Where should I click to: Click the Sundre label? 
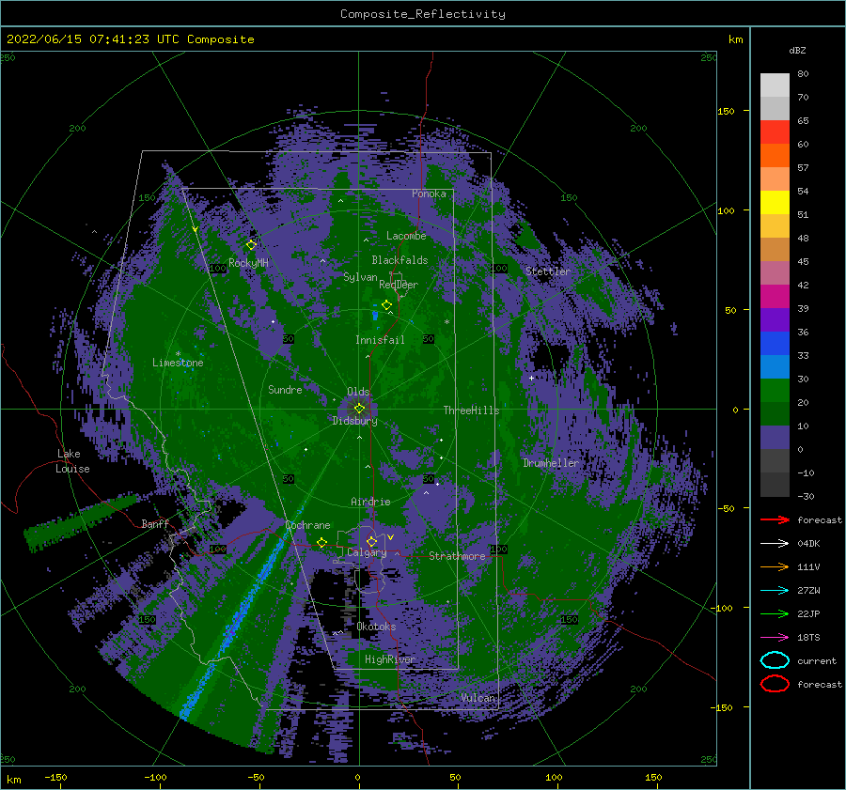(285, 389)
